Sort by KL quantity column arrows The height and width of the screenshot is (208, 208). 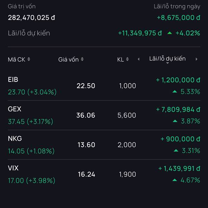tap(128, 60)
